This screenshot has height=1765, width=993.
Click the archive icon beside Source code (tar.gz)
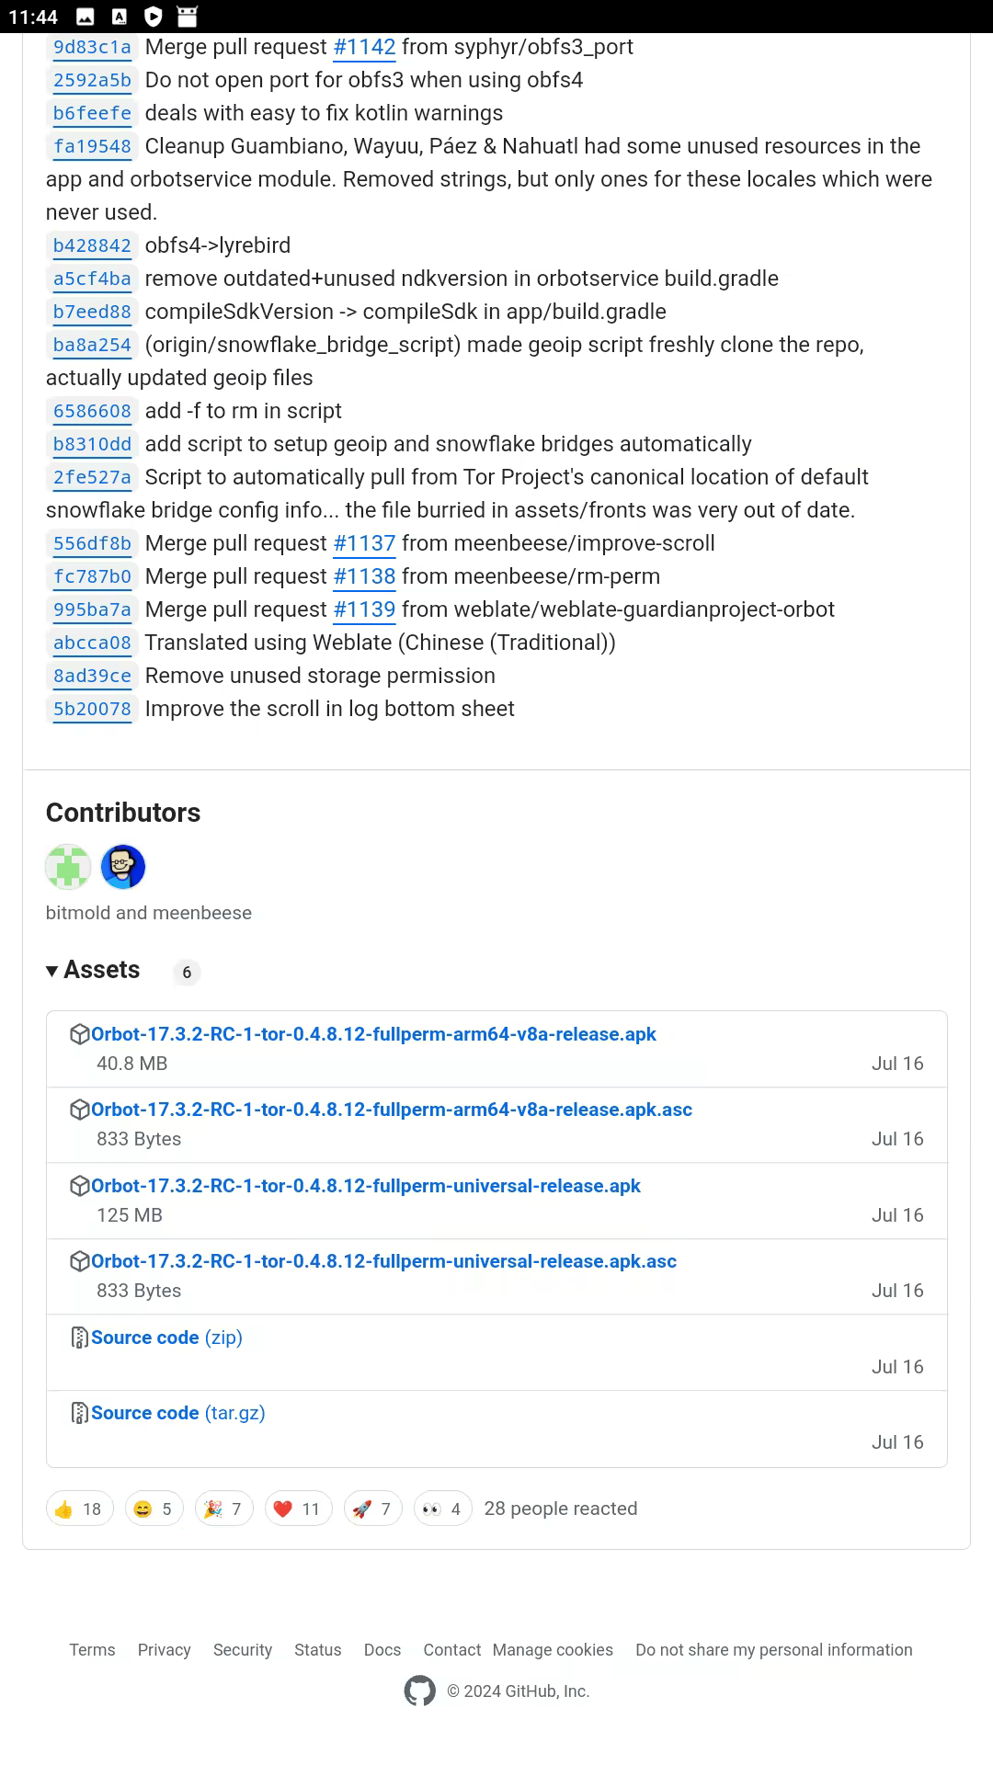pyautogui.click(x=80, y=1412)
